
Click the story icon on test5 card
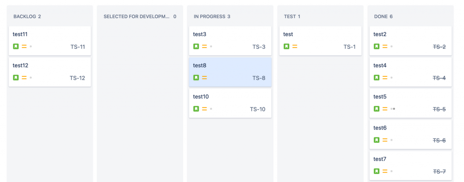click(377, 109)
